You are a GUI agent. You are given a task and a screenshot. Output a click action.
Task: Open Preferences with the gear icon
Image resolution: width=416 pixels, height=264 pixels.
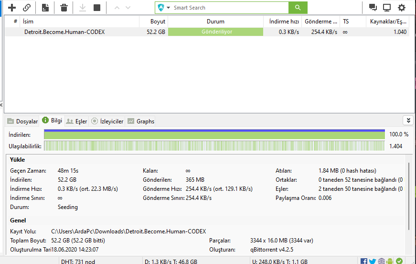pos(402,8)
